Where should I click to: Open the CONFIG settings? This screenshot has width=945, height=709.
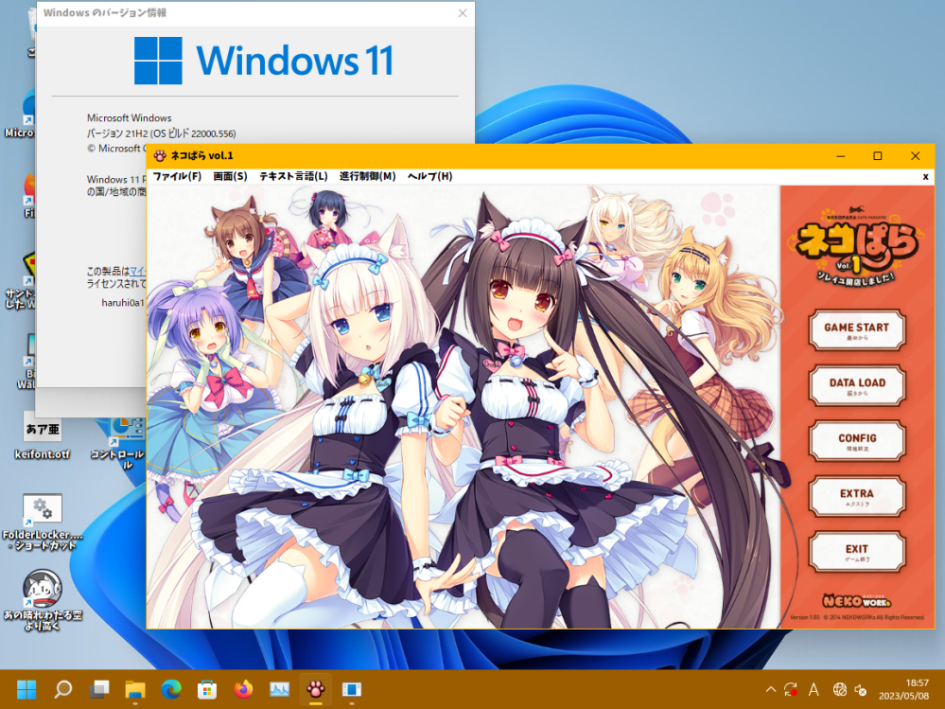(856, 440)
